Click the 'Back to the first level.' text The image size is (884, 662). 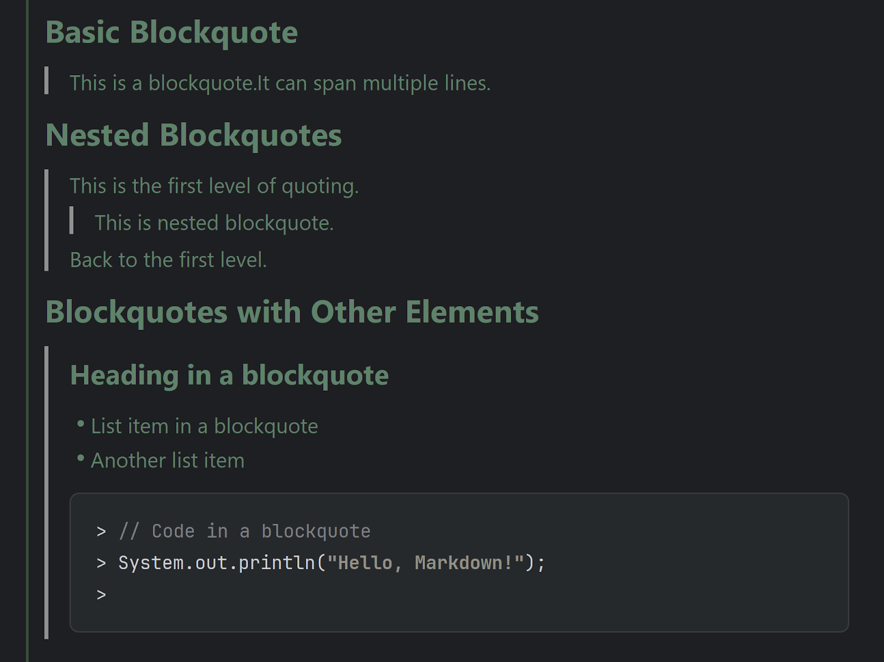tap(169, 260)
